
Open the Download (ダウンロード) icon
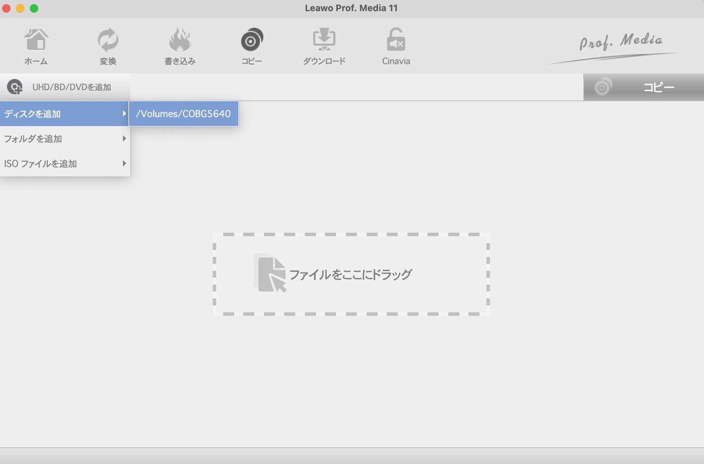(324, 40)
